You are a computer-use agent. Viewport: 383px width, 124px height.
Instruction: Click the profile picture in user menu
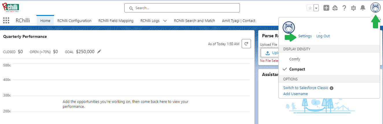[x=288, y=27]
